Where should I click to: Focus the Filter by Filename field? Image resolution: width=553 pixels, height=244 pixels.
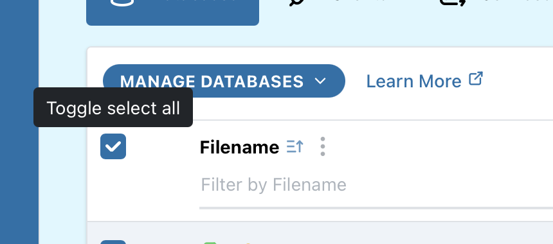click(376, 185)
